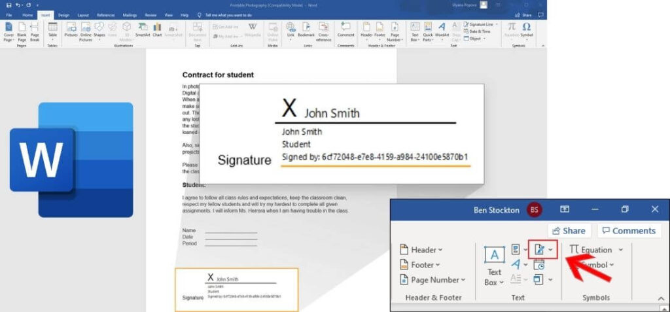Click the Comments button in the inset
This screenshot has width=670, height=312.
pyautogui.click(x=628, y=230)
